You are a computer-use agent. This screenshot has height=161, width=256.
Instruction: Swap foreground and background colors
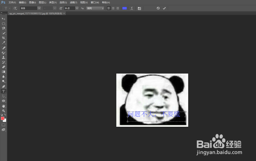point(5,114)
